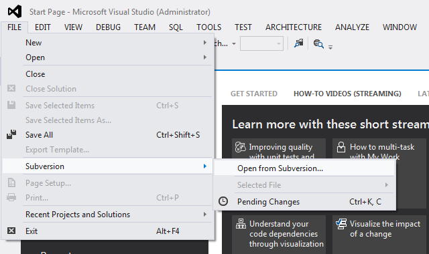
Task: Click the multi-task with My Work icon
Action: tap(341, 147)
